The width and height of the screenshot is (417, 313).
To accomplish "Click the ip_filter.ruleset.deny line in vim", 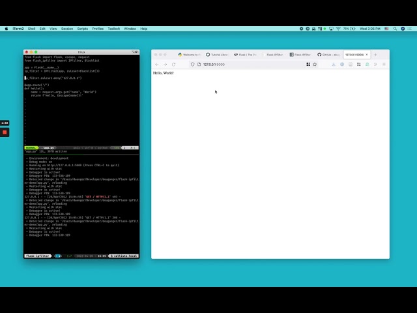I will click(x=53, y=78).
